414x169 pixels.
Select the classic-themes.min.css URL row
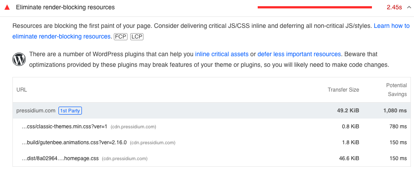click(212, 127)
